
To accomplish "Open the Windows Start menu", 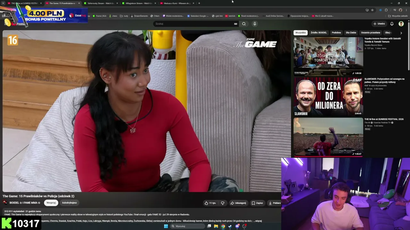I will [166, 226].
